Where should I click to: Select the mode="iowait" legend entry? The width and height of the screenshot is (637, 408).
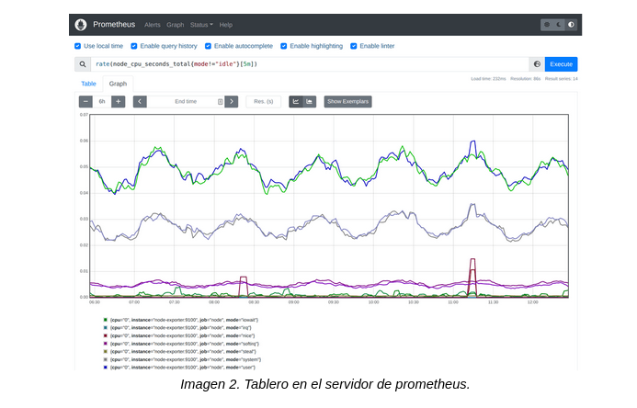pyautogui.click(x=184, y=320)
